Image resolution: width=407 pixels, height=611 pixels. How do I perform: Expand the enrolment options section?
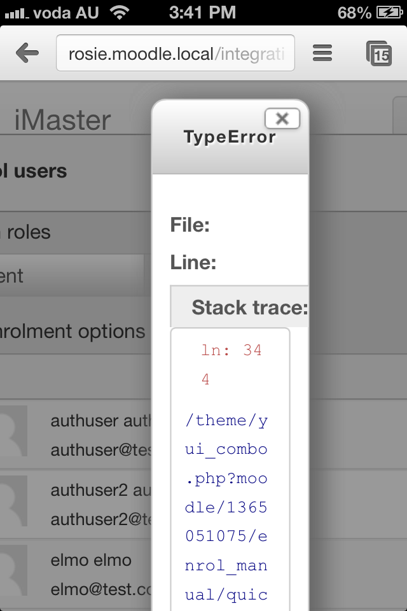tap(72, 332)
